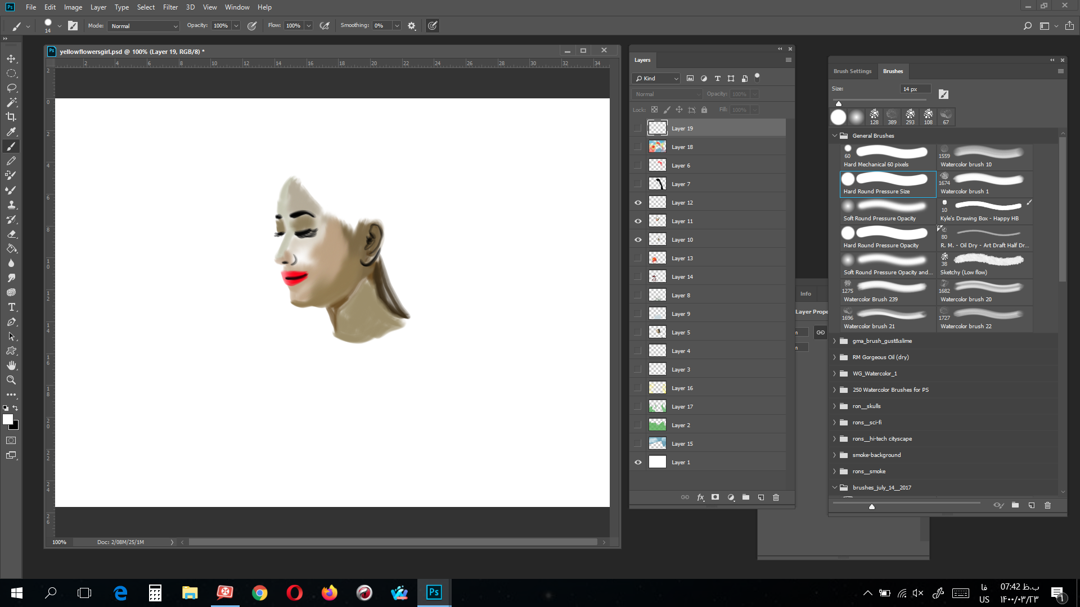Hide Layer 1 visibility eye

click(x=638, y=463)
